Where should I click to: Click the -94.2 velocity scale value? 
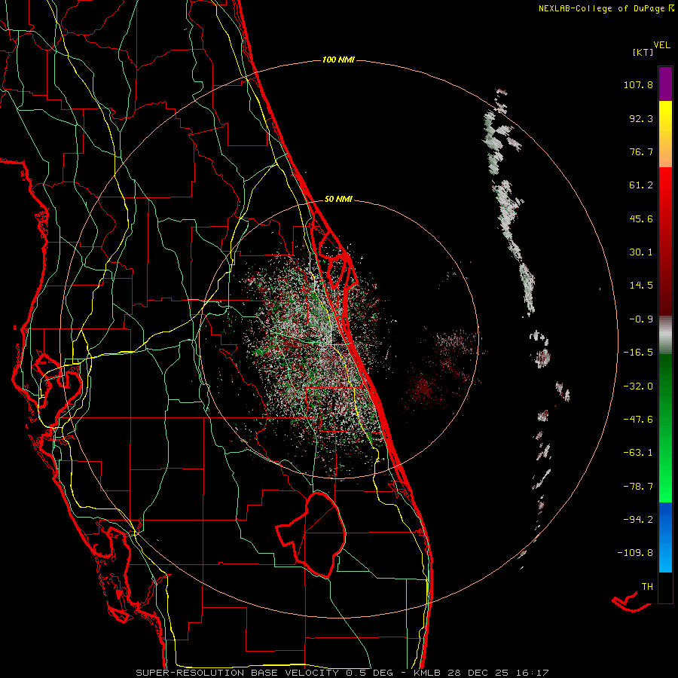638,520
